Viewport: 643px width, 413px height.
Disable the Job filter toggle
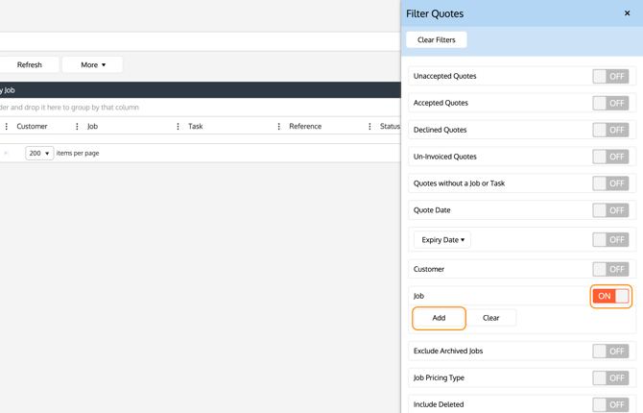pyautogui.click(x=610, y=296)
